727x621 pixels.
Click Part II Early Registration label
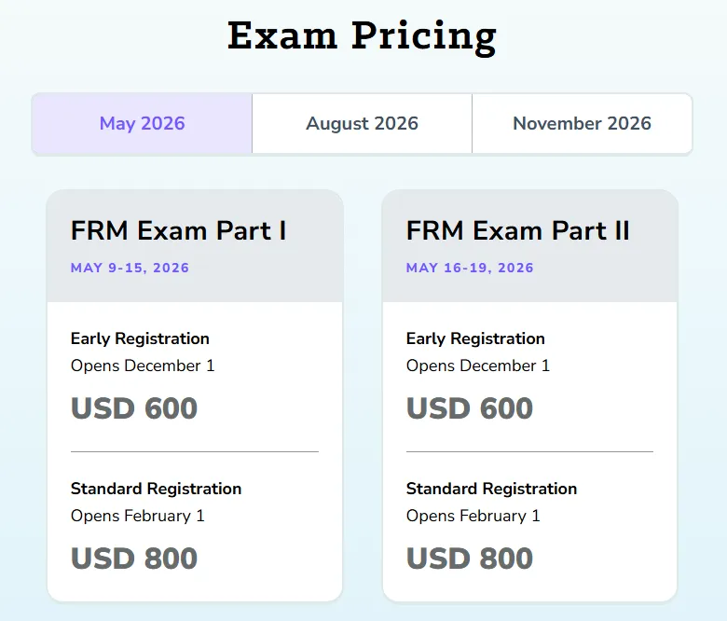475,338
